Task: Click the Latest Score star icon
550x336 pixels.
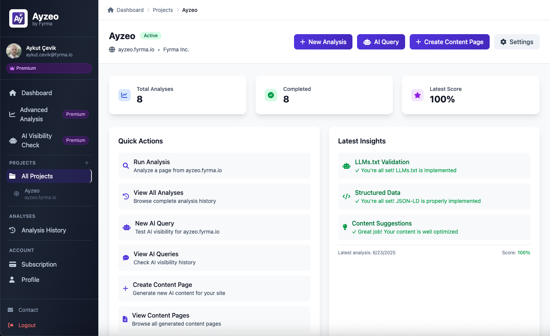Action: [x=417, y=95]
